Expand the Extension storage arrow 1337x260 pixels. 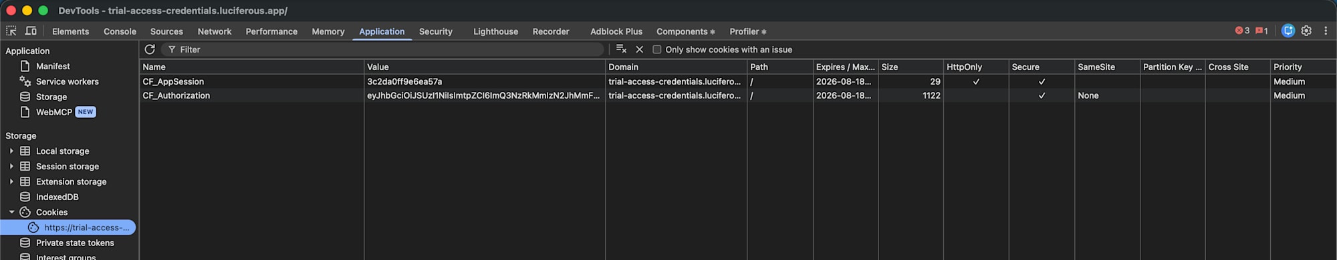tap(11, 182)
